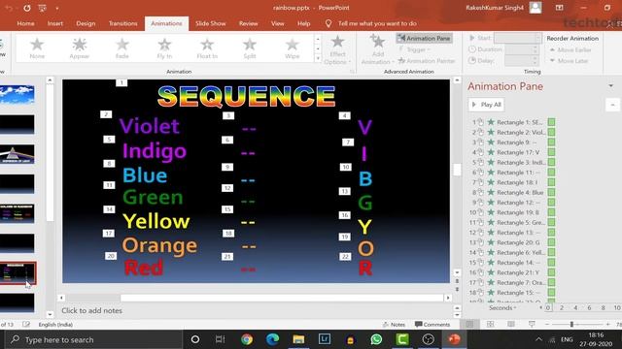Apply the Fade animation effect
The image size is (622, 349).
[x=122, y=48]
